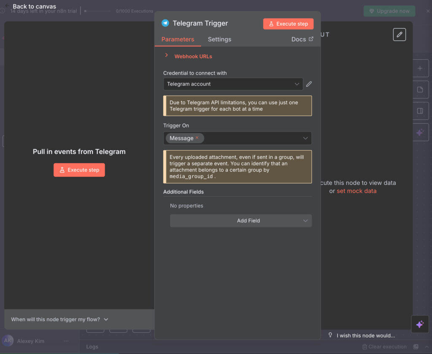Screen dimensions: 432x354
Task: Switch to the Settings tab
Action: point(219,39)
